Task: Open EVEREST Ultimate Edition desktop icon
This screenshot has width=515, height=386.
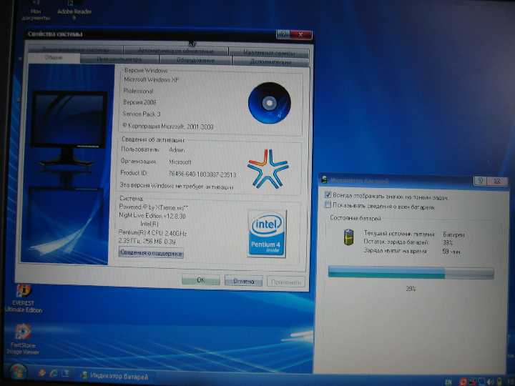Action: pos(23,298)
